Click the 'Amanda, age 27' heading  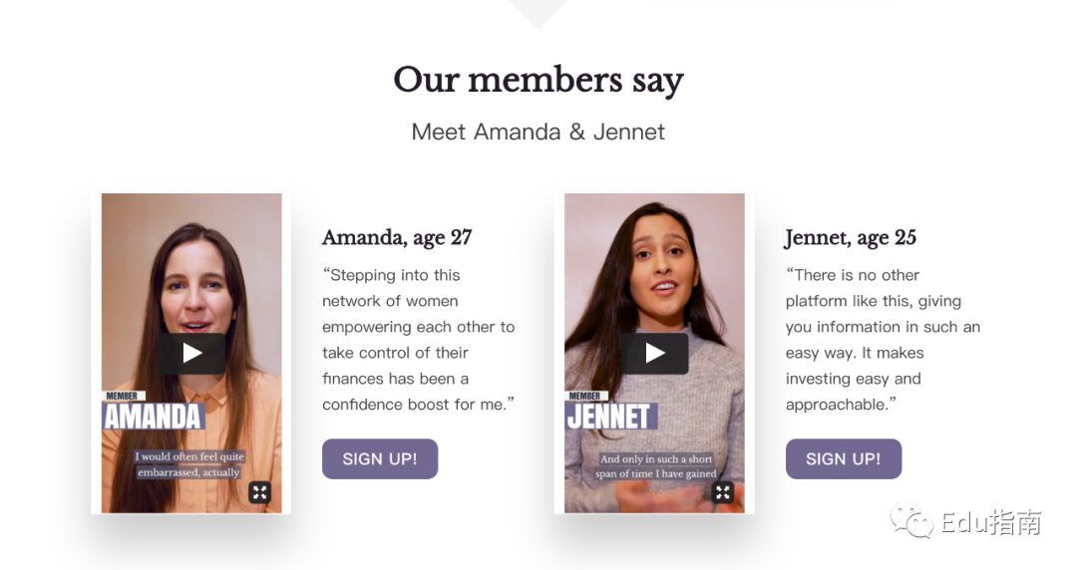point(397,237)
